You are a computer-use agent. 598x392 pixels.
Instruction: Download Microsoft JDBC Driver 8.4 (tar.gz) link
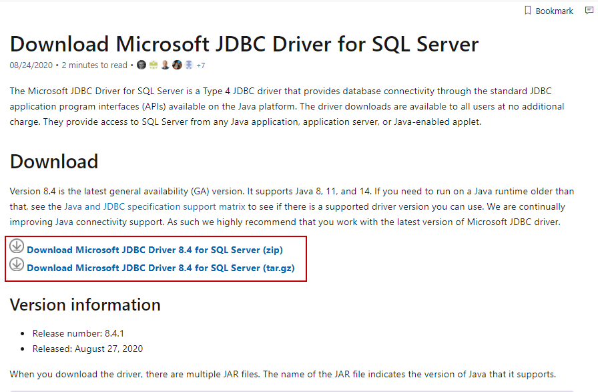(160, 268)
